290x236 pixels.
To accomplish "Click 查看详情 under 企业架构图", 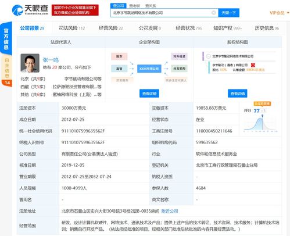I will pyautogui.click(x=149, y=94).
